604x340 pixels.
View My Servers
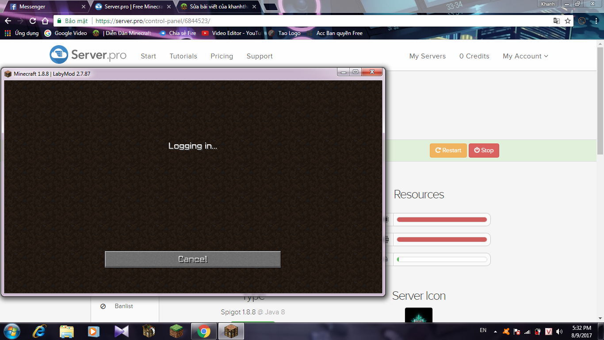tap(428, 56)
